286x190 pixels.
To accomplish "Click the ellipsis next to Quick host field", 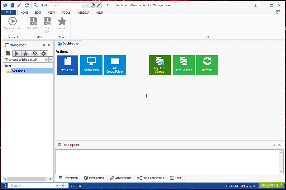I will point(88,5).
